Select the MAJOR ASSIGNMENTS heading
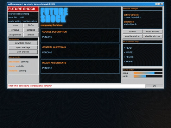Screen dimensions: 171x128 tap(54, 63)
